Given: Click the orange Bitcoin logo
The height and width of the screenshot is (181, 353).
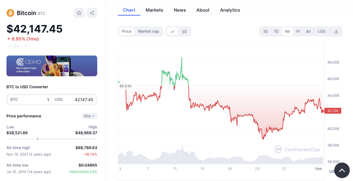Looking at the screenshot, I should coord(10,13).
